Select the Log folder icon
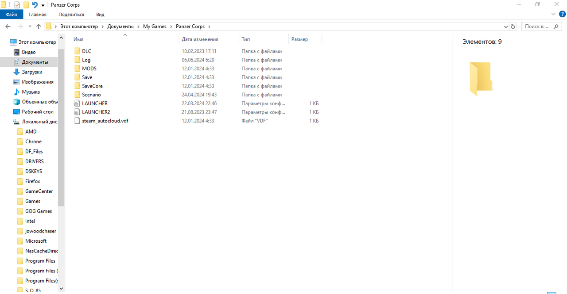567x294 pixels. pyautogui.click(x=77, y=60)
